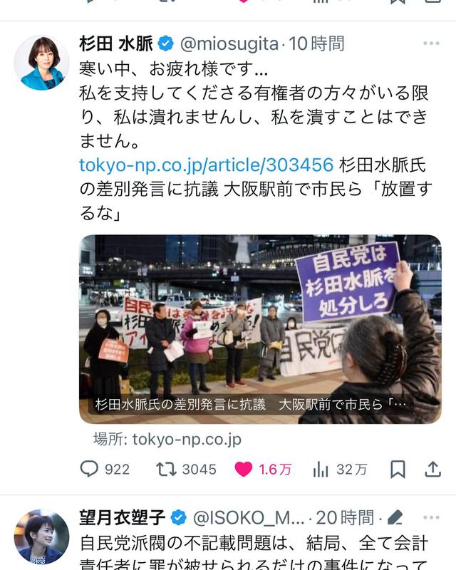
Task: Tap retweet icon with 3045 count
Action: pos(166,469)
